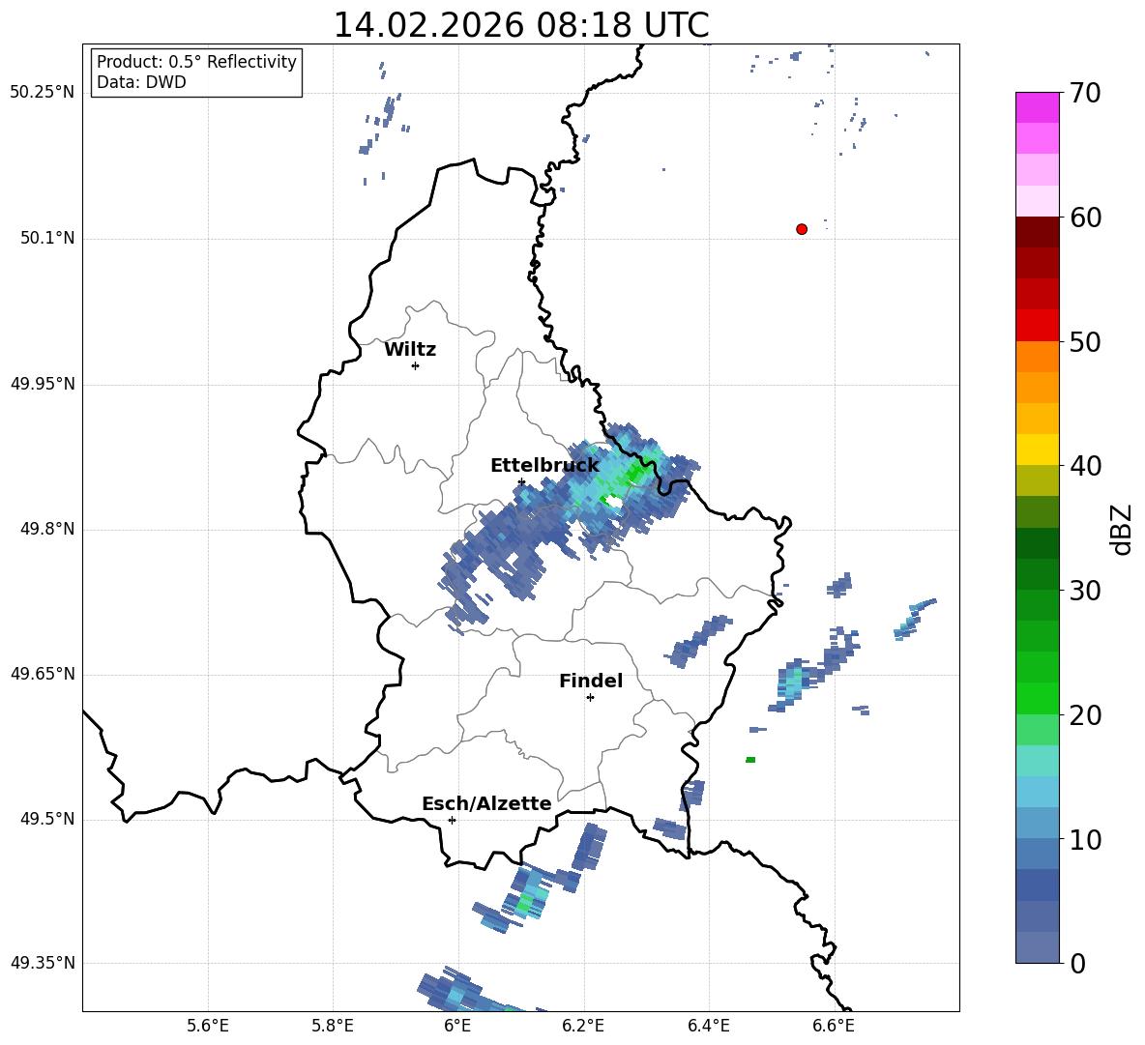Click the Esch/Alzette station cross marker
Image resolution: width=1145 pixels, height=1045 pixels.
coord(452,820)
